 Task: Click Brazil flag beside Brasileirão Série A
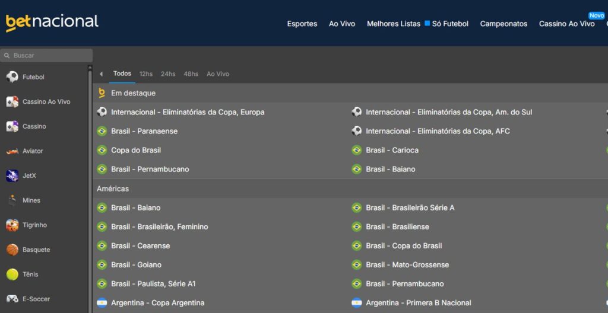click(x=357, y=207)
